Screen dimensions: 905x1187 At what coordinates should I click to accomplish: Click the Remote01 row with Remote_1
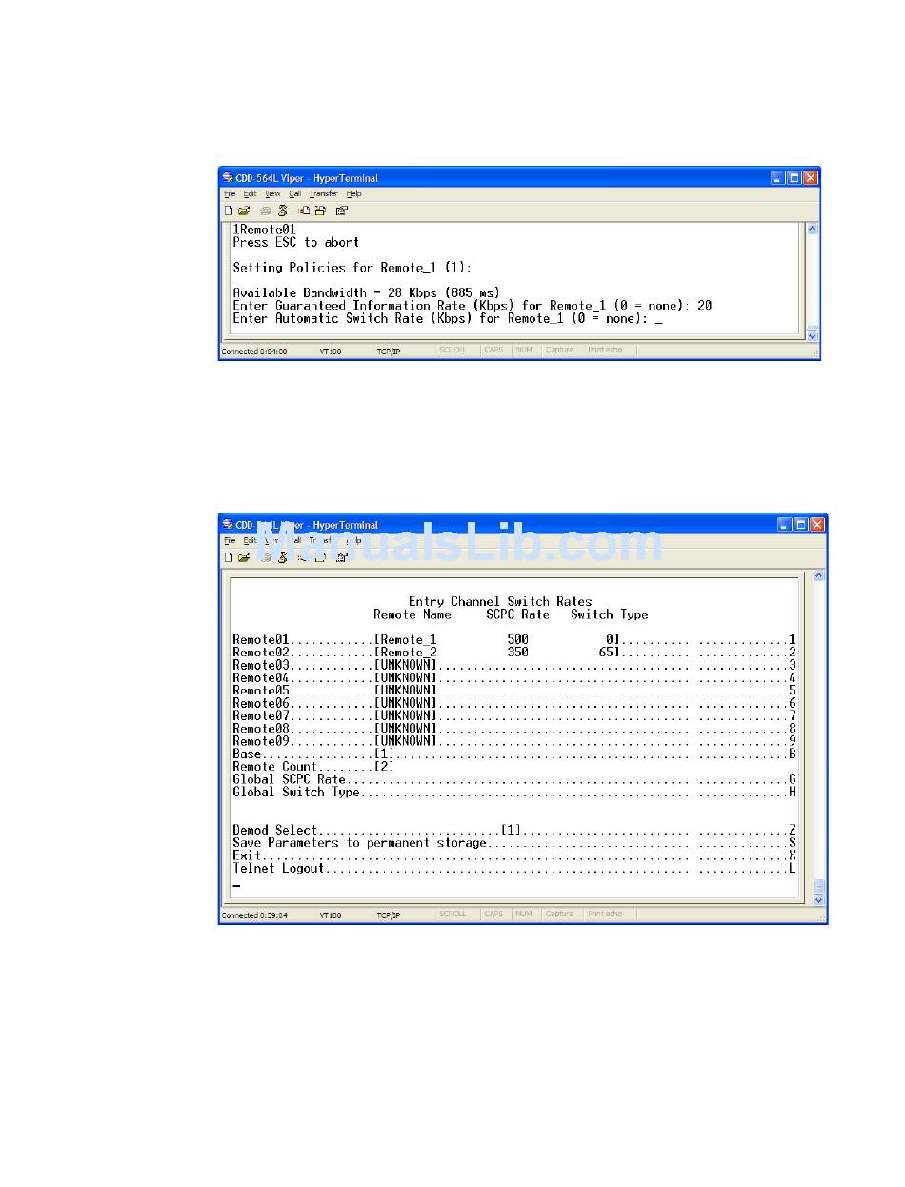coord(514,640)
